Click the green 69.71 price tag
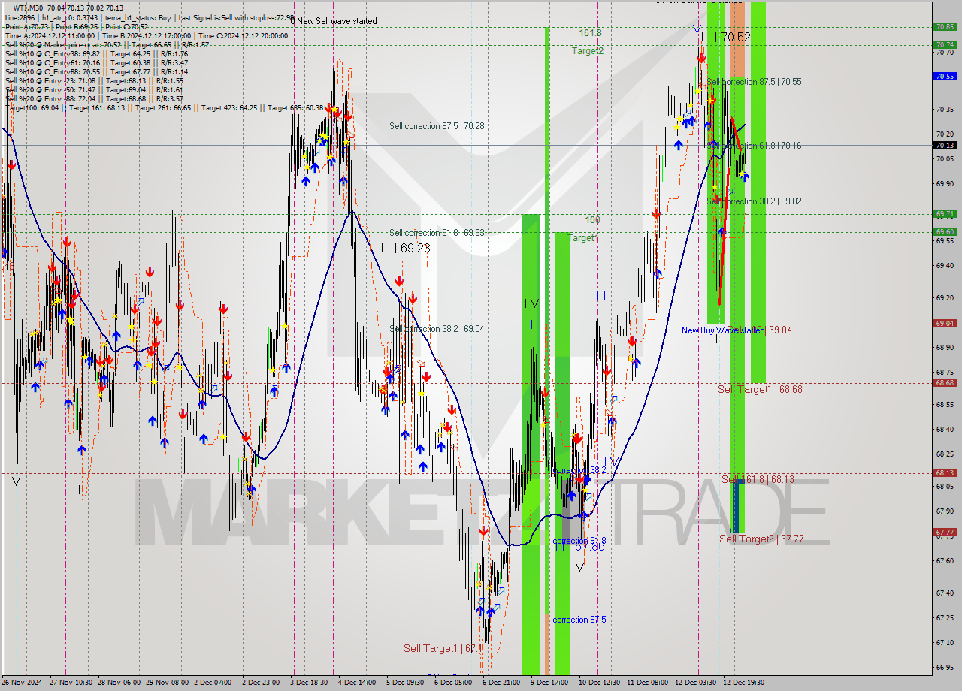This screenshot has width=962, height=691. tap(945, 213)
